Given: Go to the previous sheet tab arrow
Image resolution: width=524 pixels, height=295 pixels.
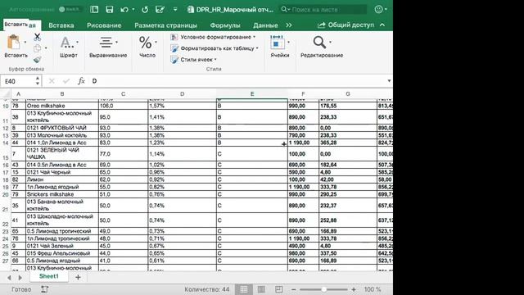Looking at the screenshot, I should coord(9,278).
